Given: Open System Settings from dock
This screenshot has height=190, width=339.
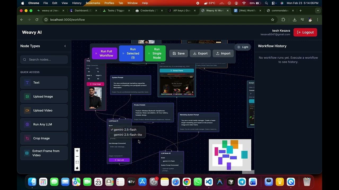Looking at the screenshot, I should [154, 182].
